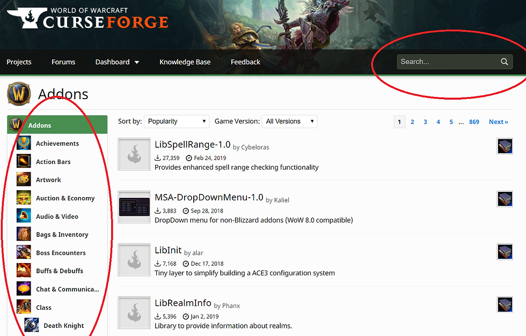The height and width of the screenshot is (336, 526).
Task: View author Phanx profile
Action: (x=231, y=306)
